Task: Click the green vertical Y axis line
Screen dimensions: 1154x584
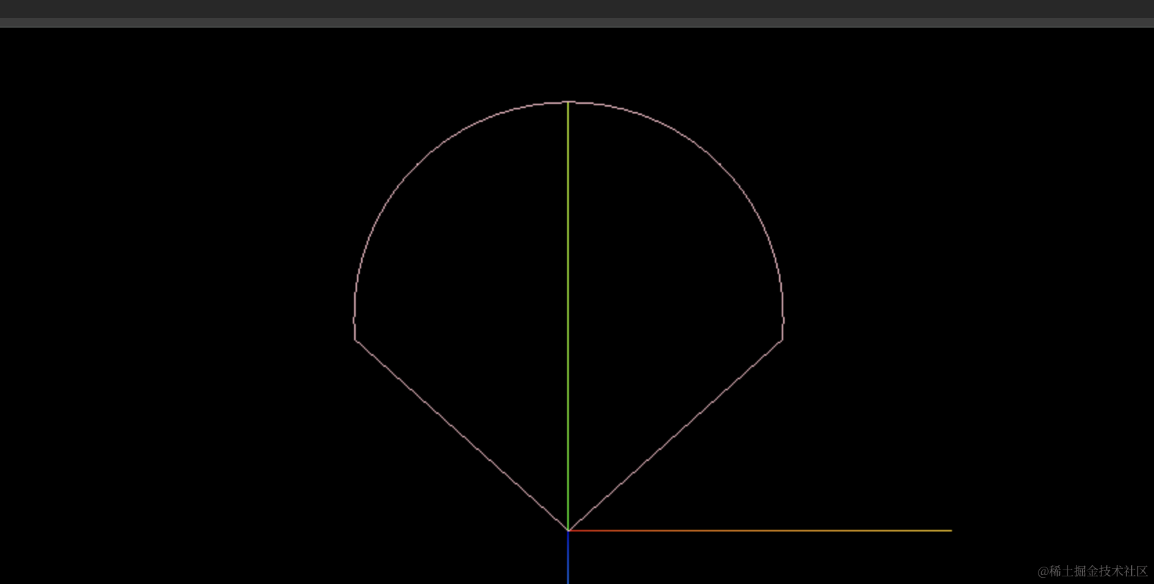Action: coord(568,316)
